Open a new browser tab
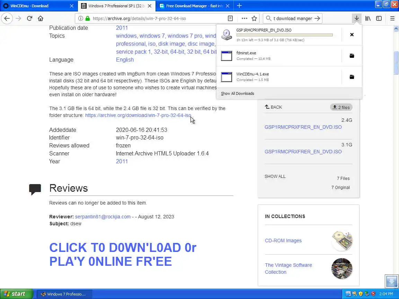 (239, 6)
